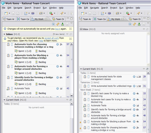Open the Run dropdown arrow in right window toolbar
The height and width of the screenshot is (133, 151).
131,13
